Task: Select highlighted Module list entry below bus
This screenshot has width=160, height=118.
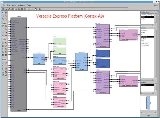Action: click(147, 37)
